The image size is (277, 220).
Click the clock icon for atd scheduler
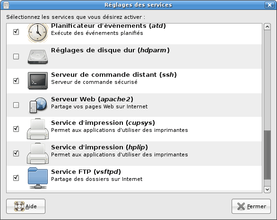point(38,33)
